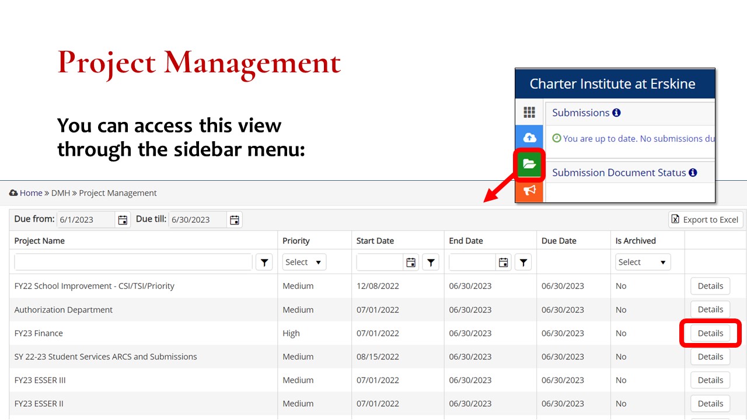The height and width of the screenshot is (420, 747).
Task: Click the Project Name filter text field
Action: click(133, 262)
